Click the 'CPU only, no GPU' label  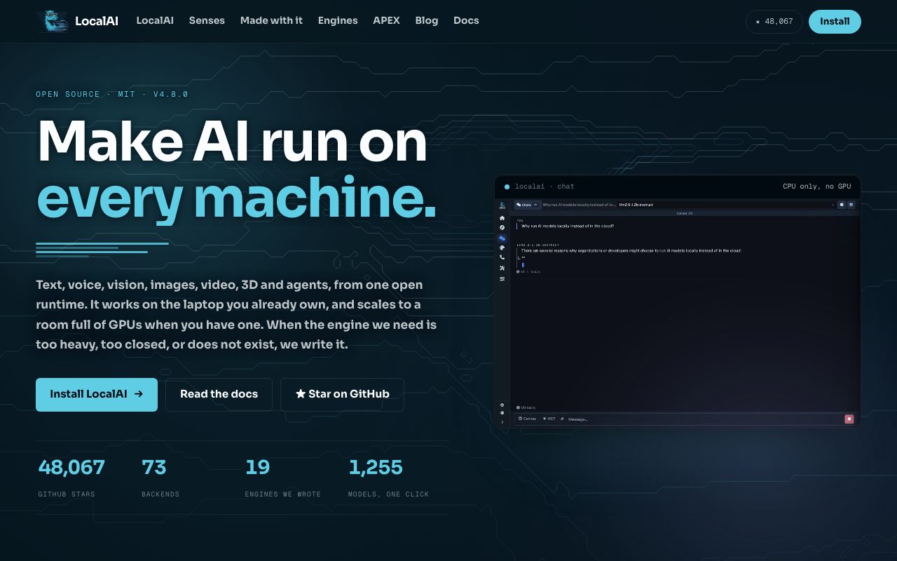[x=816, y=187]
